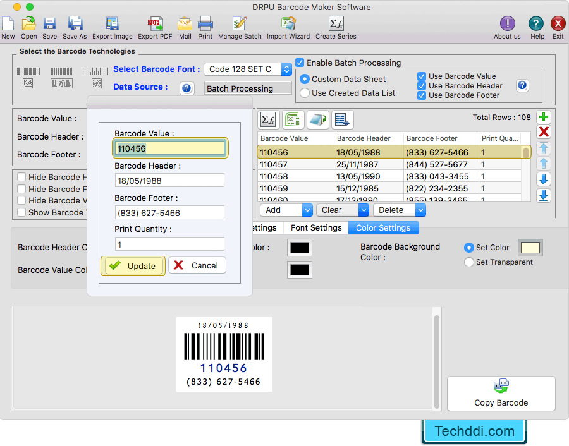Click the Batch Processing data source field

click(x=248, y=88)
